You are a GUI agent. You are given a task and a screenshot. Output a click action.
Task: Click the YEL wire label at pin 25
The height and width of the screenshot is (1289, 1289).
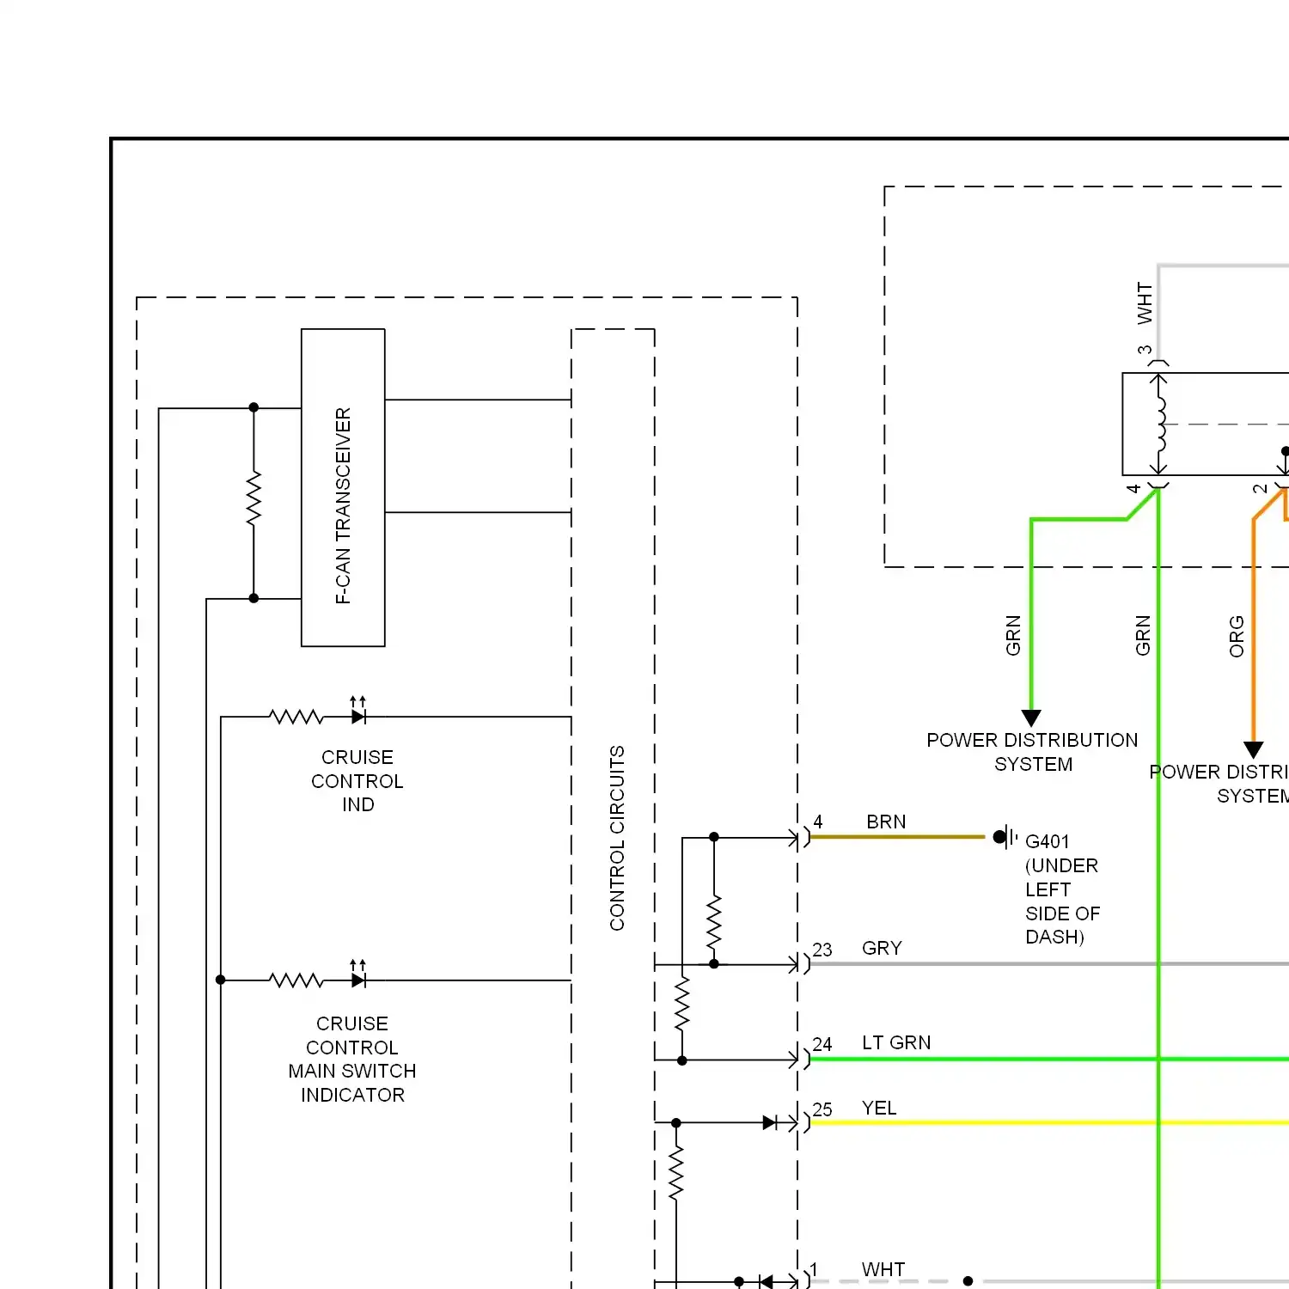(879, 1108)
